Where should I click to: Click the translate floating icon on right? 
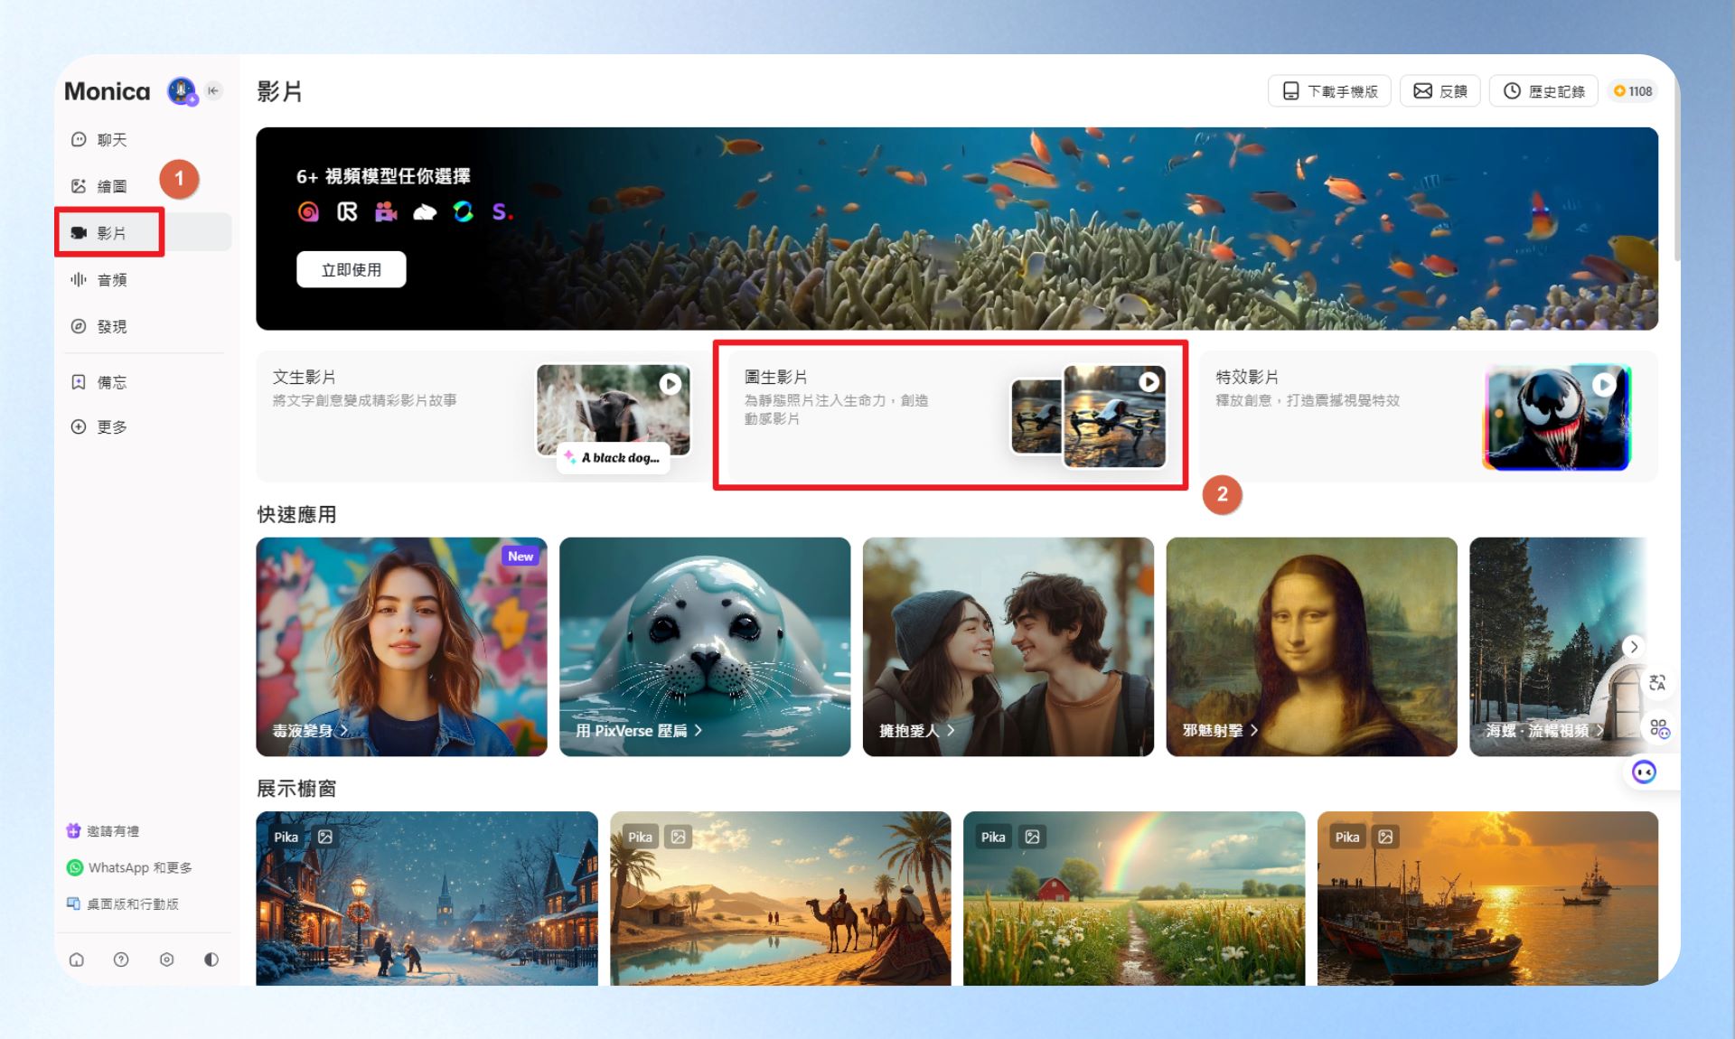click(x=1657, y=683)
